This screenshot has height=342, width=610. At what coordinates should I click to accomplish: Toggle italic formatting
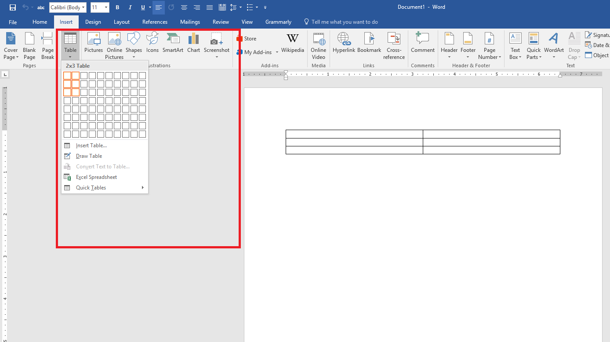(x=130, y=7)
